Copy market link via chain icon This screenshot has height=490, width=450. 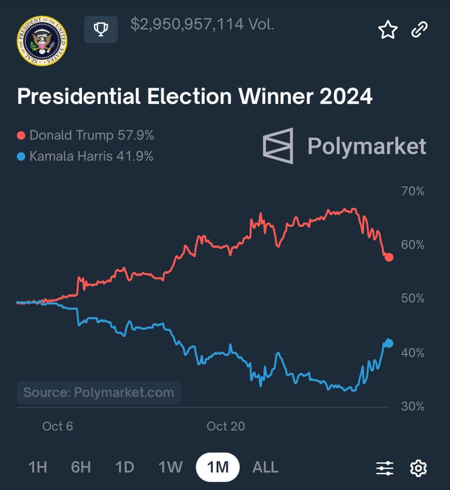(420, 30)
